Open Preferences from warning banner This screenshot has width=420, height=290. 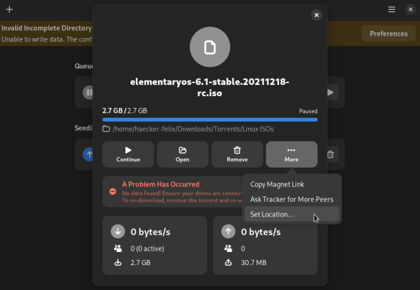pos(388,33)
